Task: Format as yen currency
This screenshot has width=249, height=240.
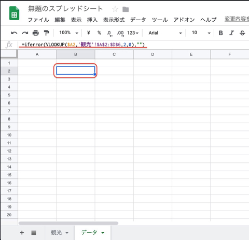Action: [x=89, y=33]
